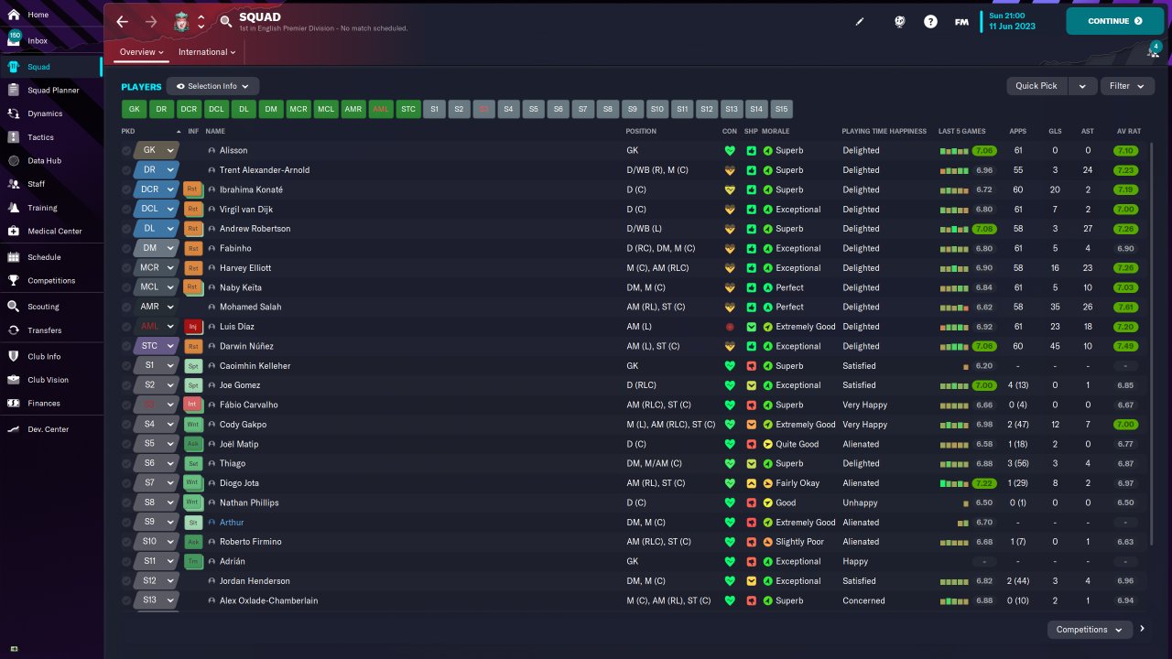Open the Home sidebar item

(x=51, y=16)
